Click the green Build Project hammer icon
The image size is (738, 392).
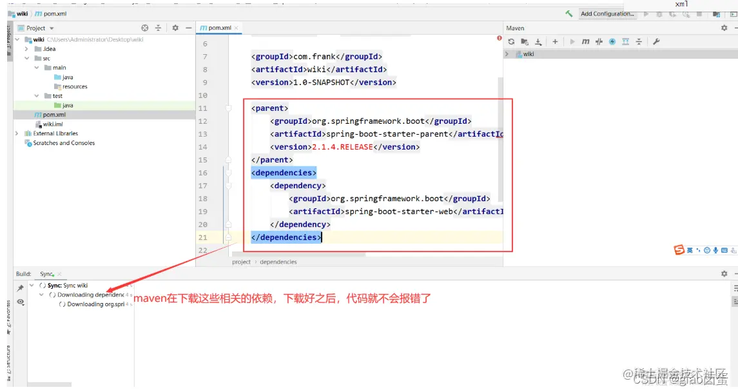click(x=569, y=14)
